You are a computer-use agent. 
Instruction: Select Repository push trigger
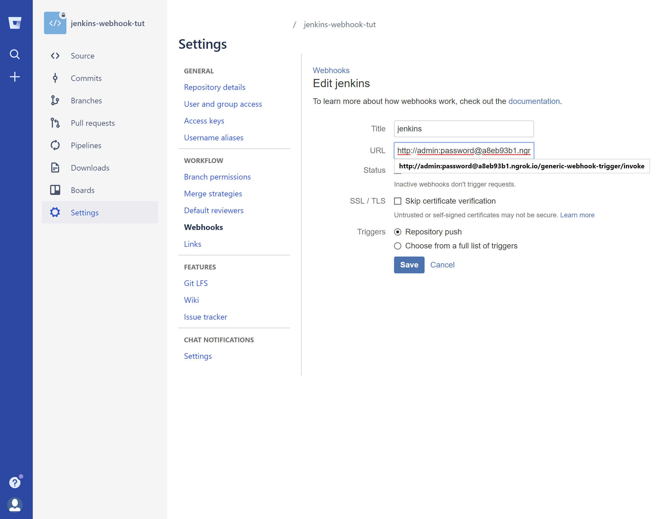click(397, 232)
